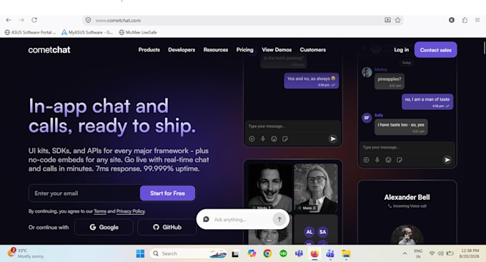Click the Start for Free button
This screenshot has height=262, width=486.
(167, 193)
